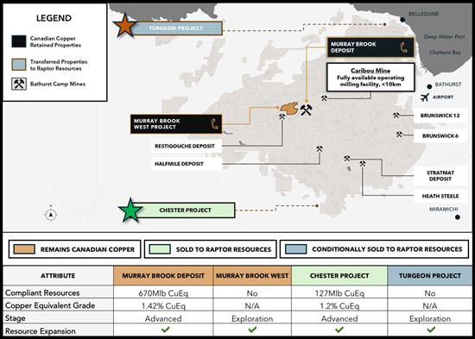
Task: Select the Turgeon Project column header
Action: point(430,276)
